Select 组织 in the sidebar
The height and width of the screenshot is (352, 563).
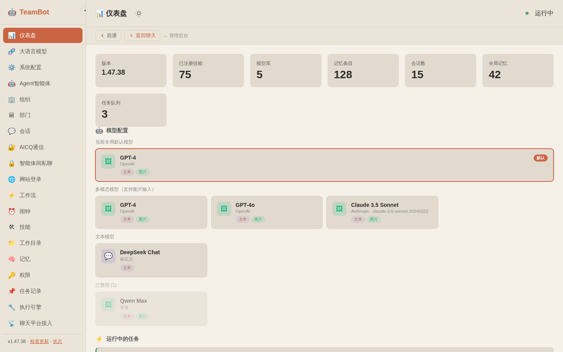[x=43, y=99]
